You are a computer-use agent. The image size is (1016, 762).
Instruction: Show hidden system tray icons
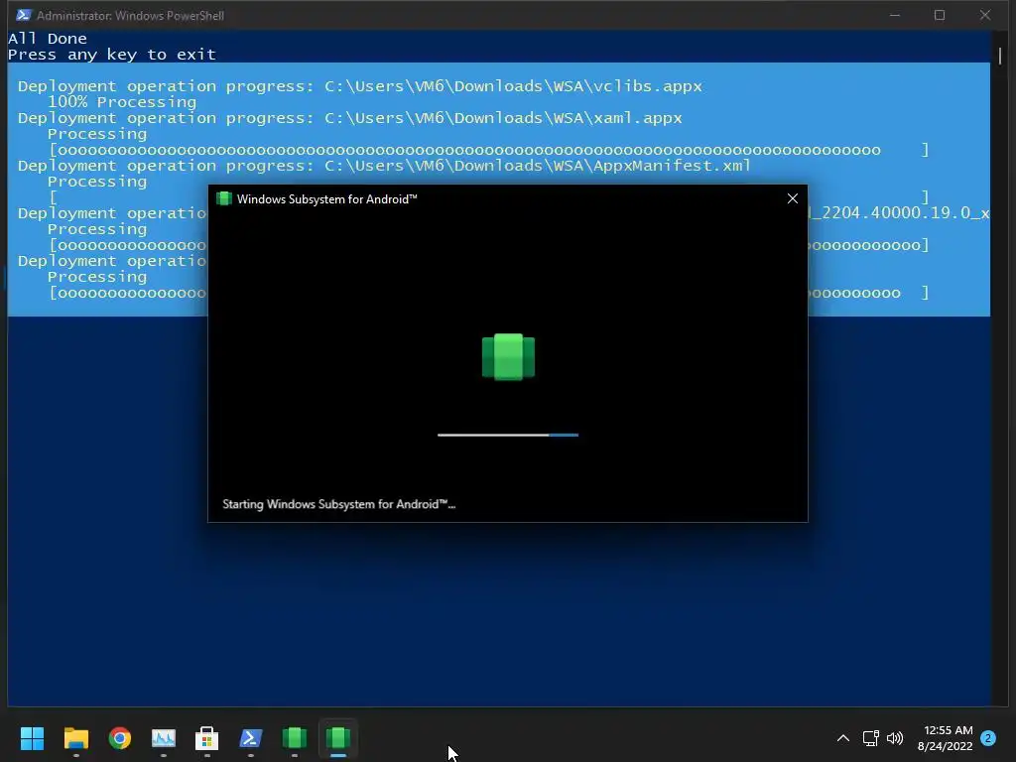click(843, 738)
